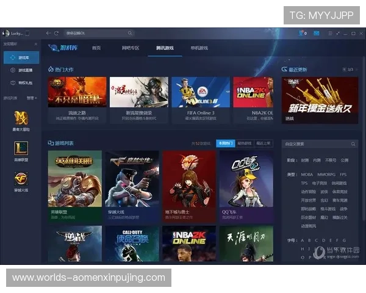
Task: Select the 内测 stage filter
Action: pyautogui.click(x=317, y=160)
